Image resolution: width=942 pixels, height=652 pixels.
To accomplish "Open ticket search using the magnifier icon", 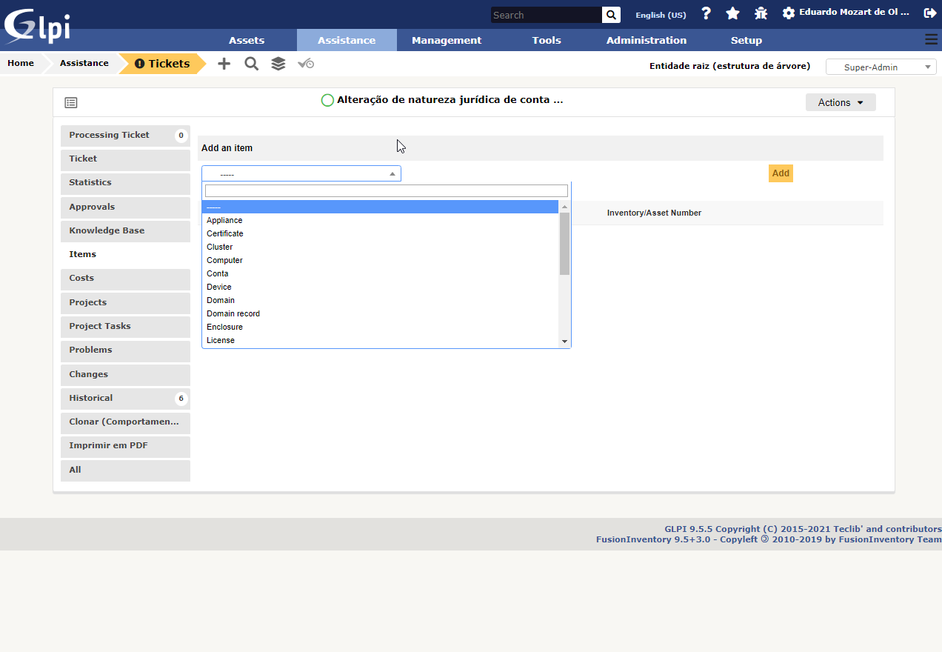I will (251, 64).
